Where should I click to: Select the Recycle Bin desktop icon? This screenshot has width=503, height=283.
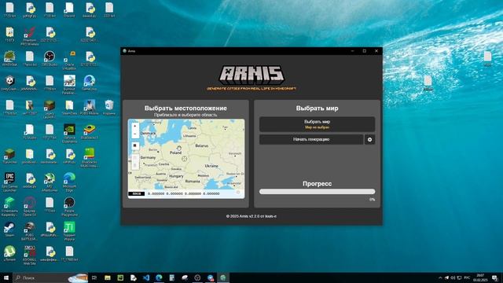(109, 108)
